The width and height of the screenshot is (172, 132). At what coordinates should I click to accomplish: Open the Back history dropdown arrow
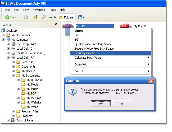click(x=20, y=17)
